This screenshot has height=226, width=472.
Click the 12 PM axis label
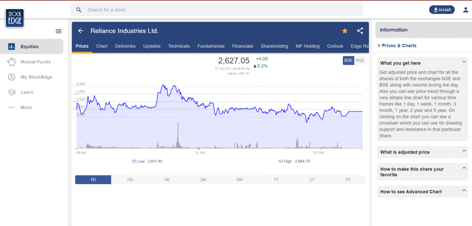(x=200, y=153)
